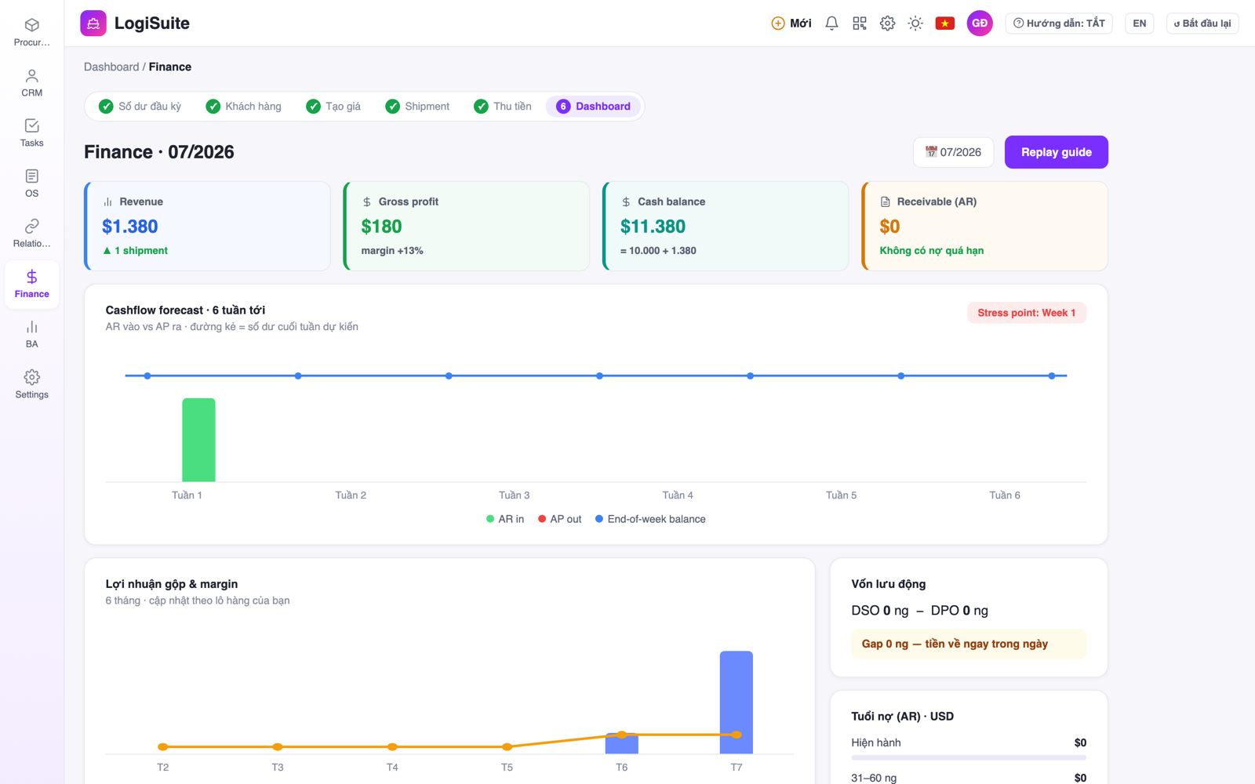Screen dimensions: 1255x784
Task: Click the 'Tuổi nợ (AR) · USD' heading
Action: coord(902,717)
